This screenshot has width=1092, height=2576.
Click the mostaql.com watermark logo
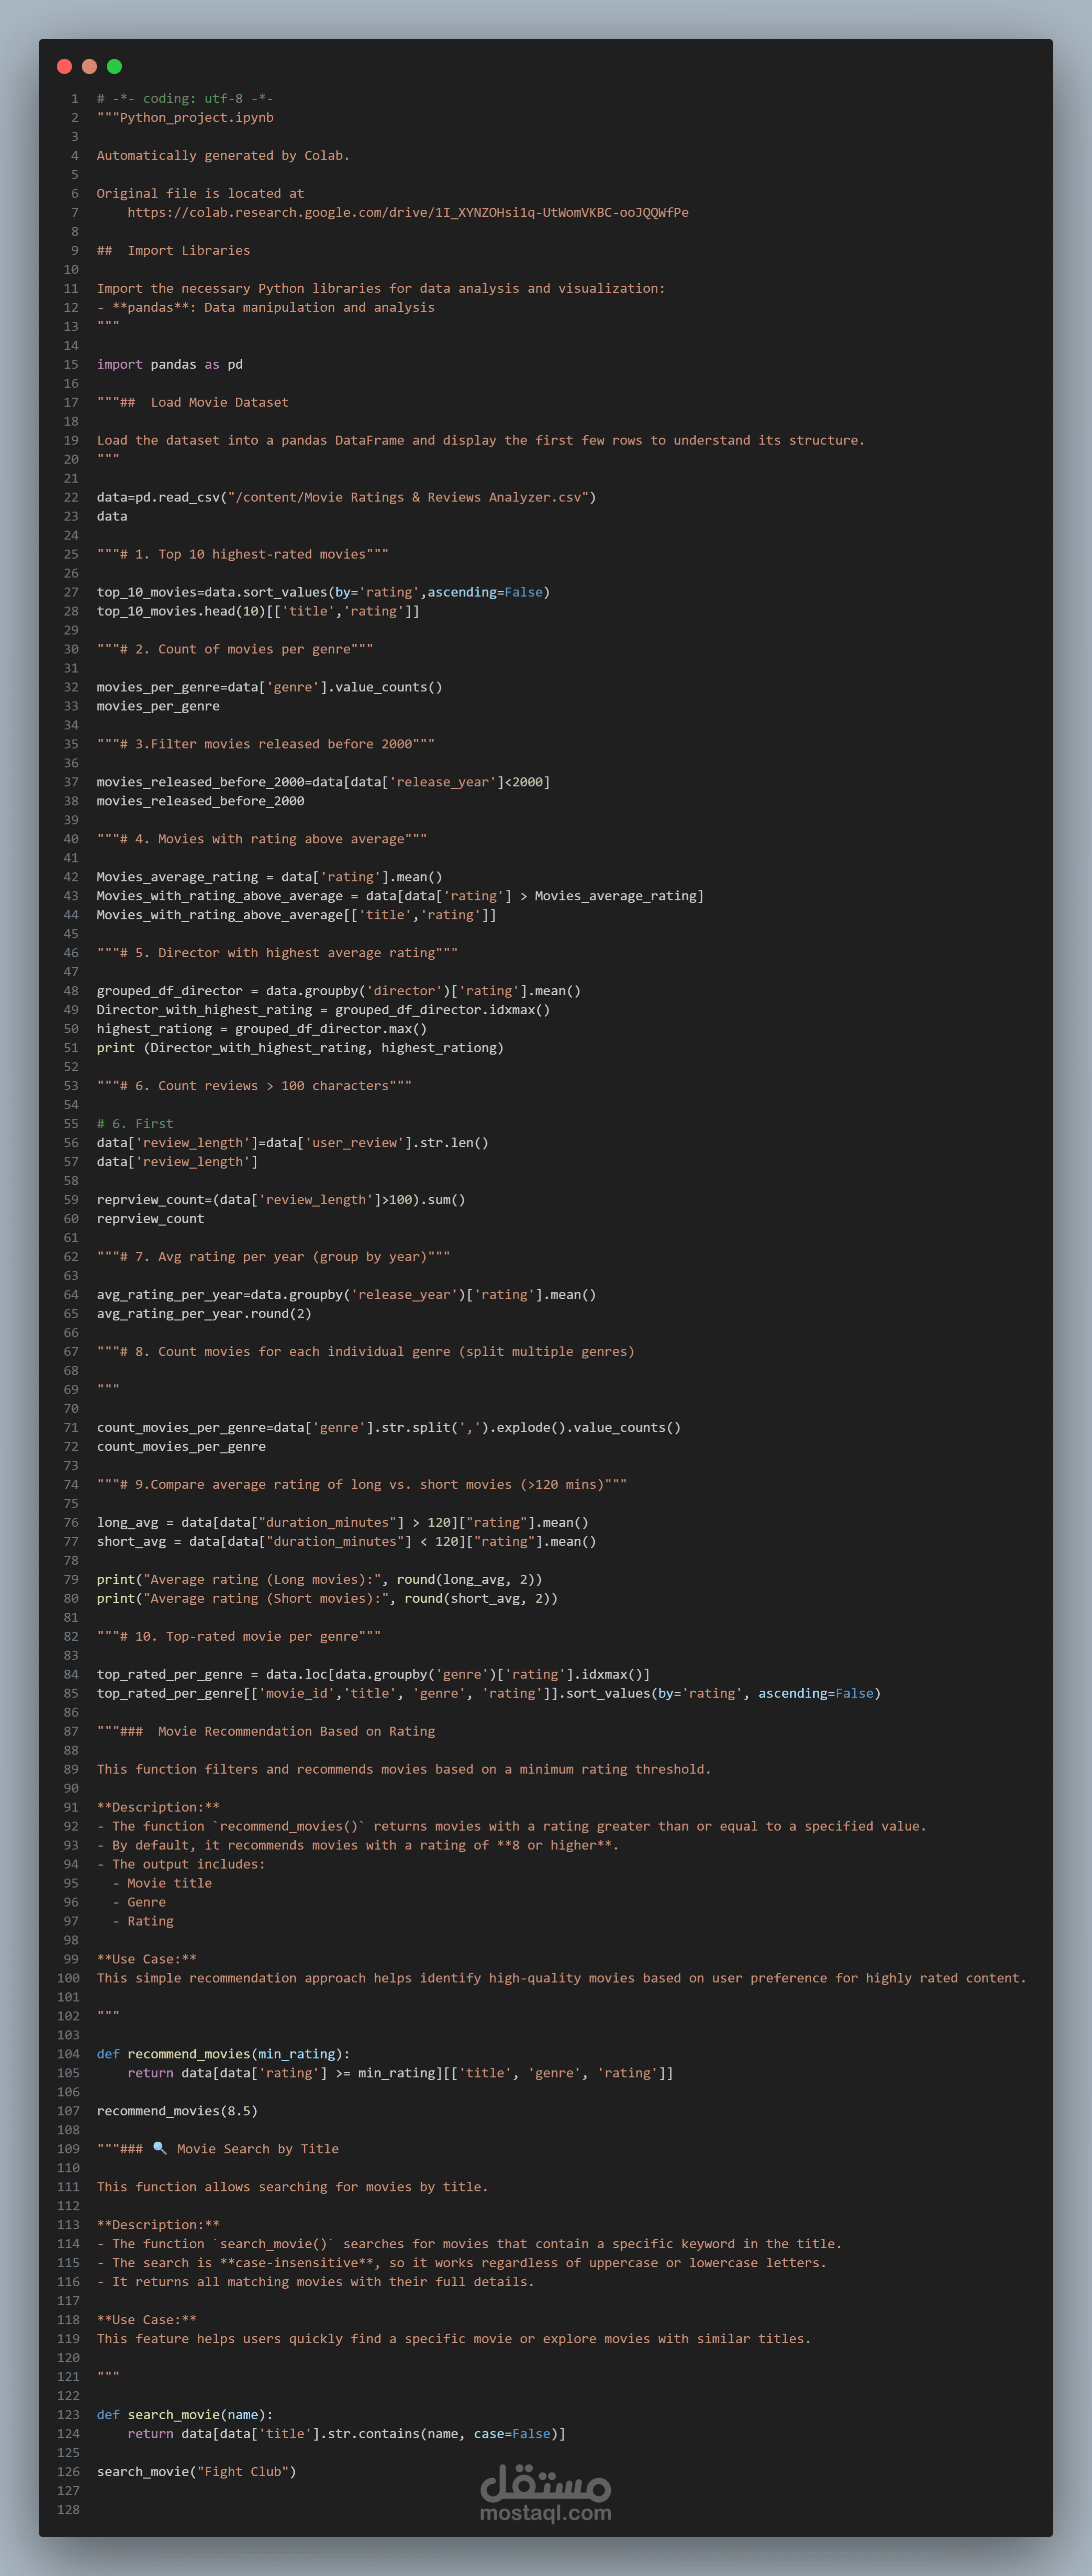pyautogui.click(x=545, y=2493)
